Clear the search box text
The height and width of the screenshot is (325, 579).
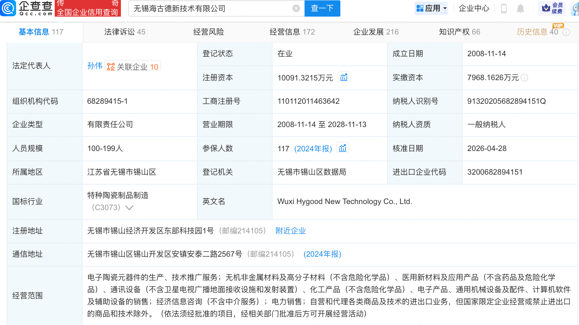tap(296, 9)
